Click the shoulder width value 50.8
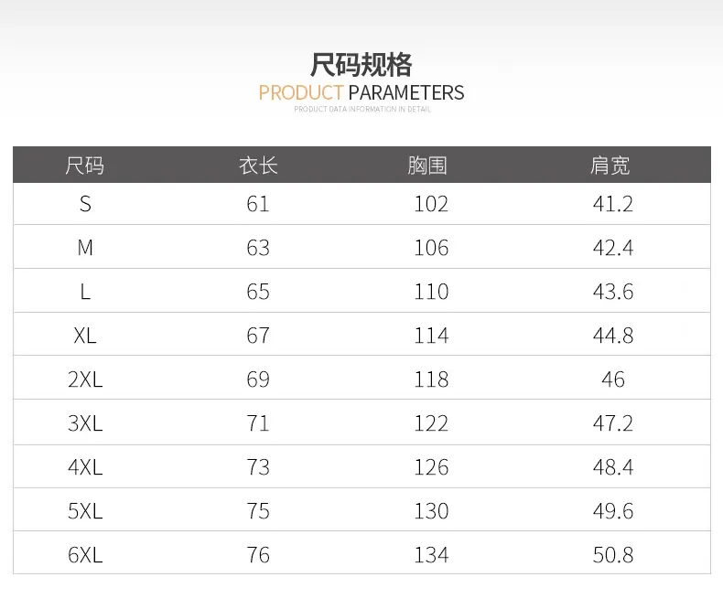The width and height of the screenshot is (723, 609). (613, 555)
